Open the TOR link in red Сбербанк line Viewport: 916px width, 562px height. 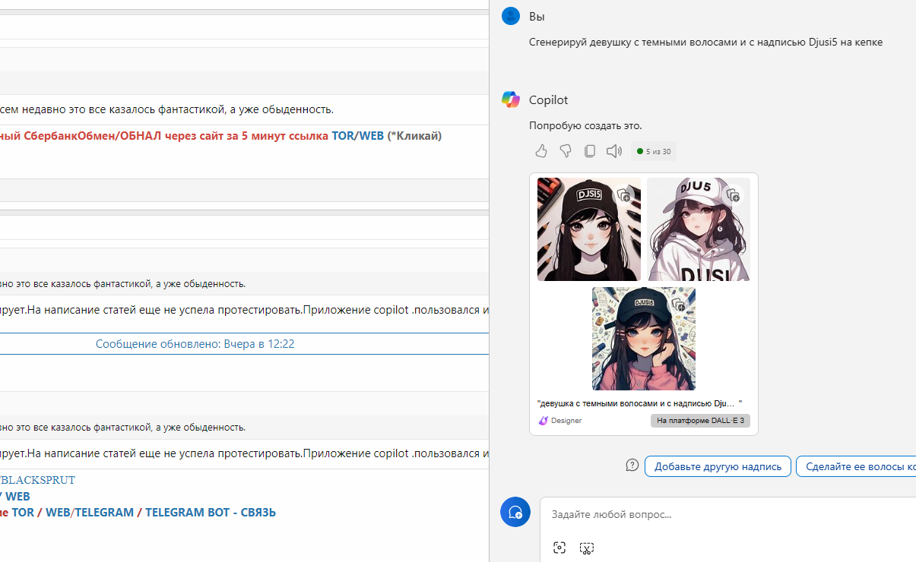coord(341,136)
